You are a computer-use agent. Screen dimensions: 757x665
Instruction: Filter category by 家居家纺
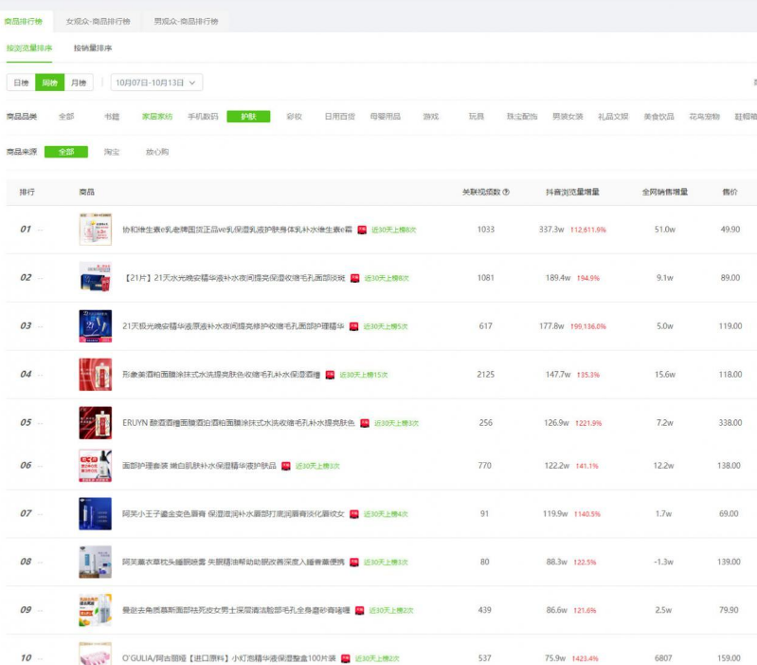point(157,117)
